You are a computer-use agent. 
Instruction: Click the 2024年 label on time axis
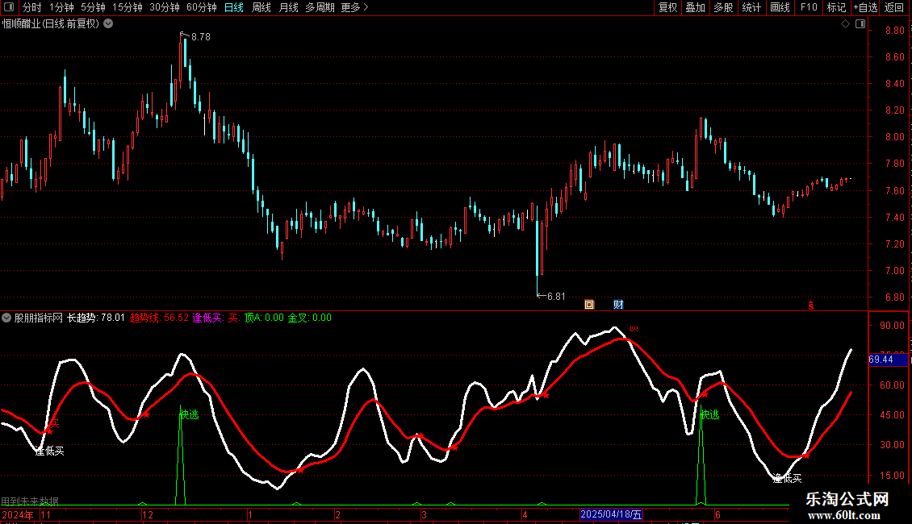click(18, 514)
